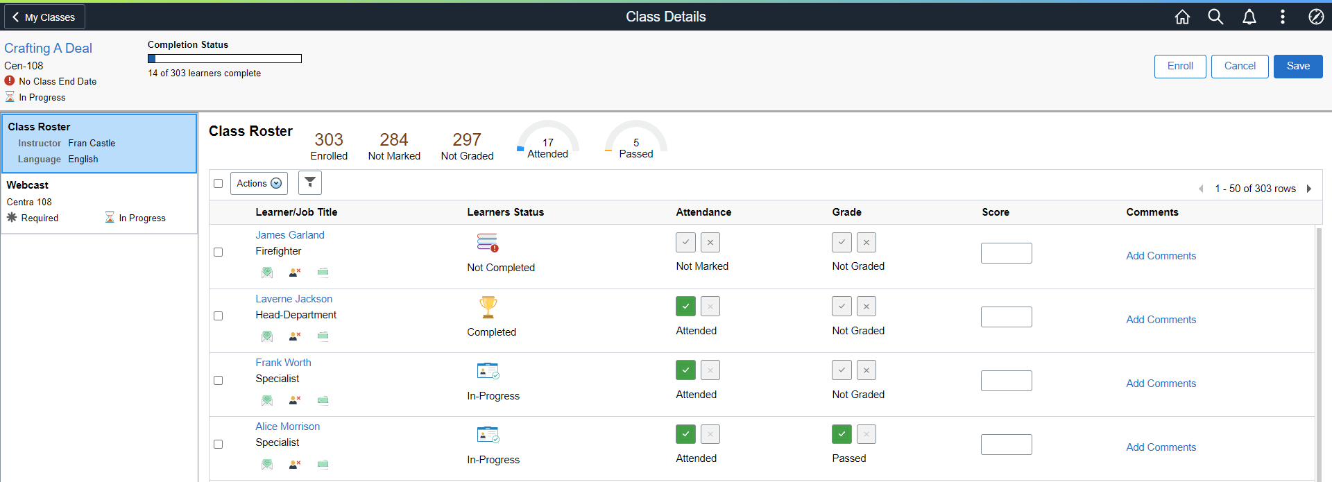Click Alice Morrison's Score input field

[1006, 445]
